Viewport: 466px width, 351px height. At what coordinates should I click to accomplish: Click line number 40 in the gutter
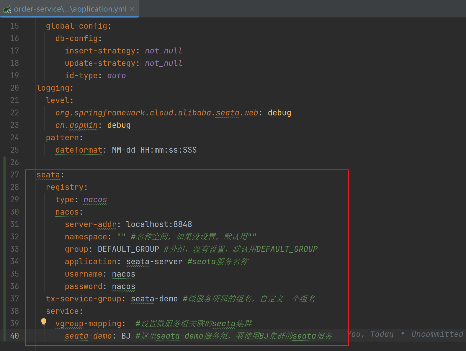point(14,336)
